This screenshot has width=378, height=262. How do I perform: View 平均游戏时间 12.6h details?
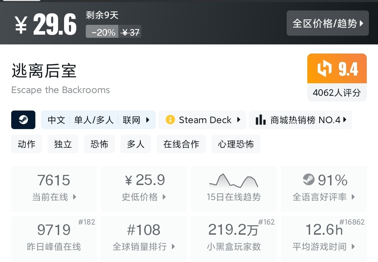pos(324,239)
